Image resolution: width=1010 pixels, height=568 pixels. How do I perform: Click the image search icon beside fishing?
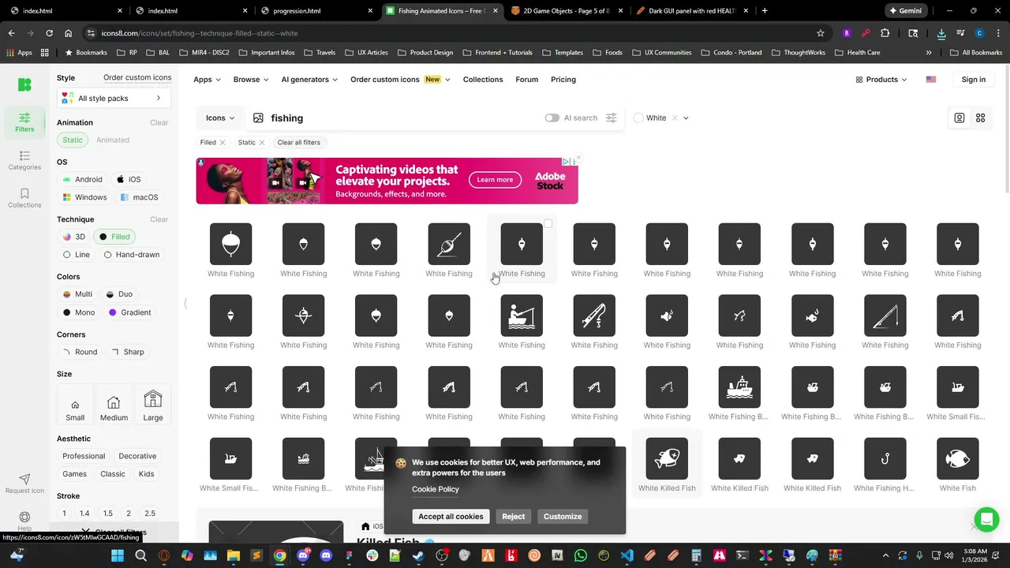pos(258,118)
